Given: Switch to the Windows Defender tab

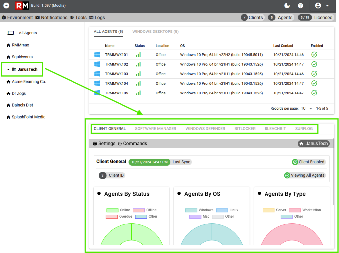Looking at the screenshot, I should (x=205, y=129).
